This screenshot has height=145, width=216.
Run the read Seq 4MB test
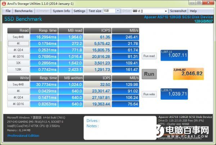tap(18, 37)
